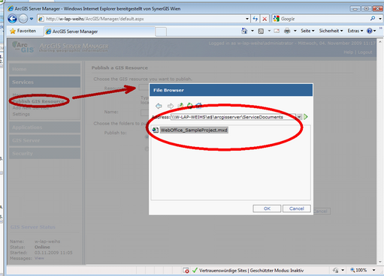
Task: Click the blue Help question mark icon
Action: click(369, 31)
